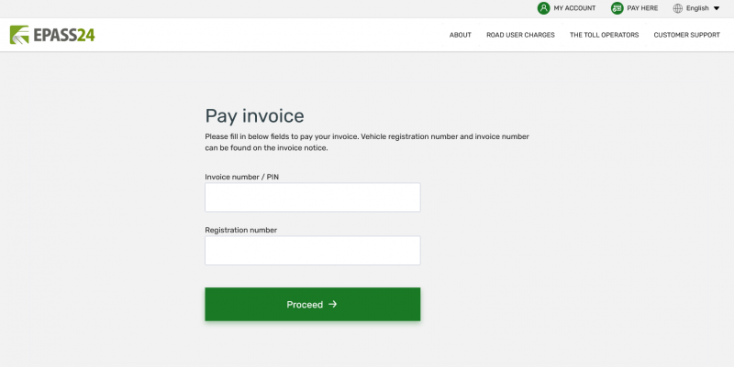734x367 pixels.
Task: Click the Pay Here green circle icon
Action: click(x=617, y=8)
